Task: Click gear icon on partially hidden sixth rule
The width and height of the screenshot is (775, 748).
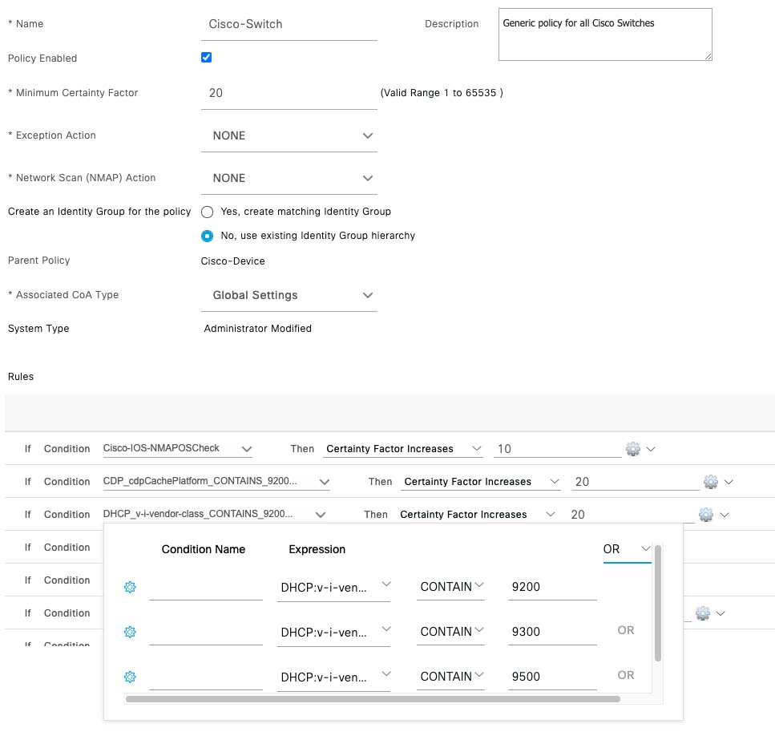Action: pyautogui.click(x=702, y=613)
